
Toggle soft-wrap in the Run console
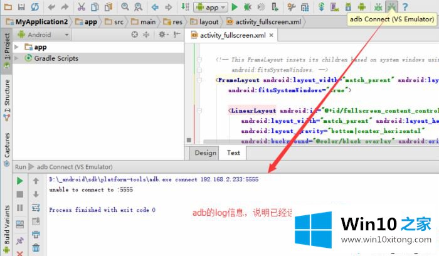[36, 208]
